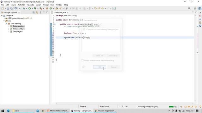Show the Progress view icon in status bar

pos(175,107)
